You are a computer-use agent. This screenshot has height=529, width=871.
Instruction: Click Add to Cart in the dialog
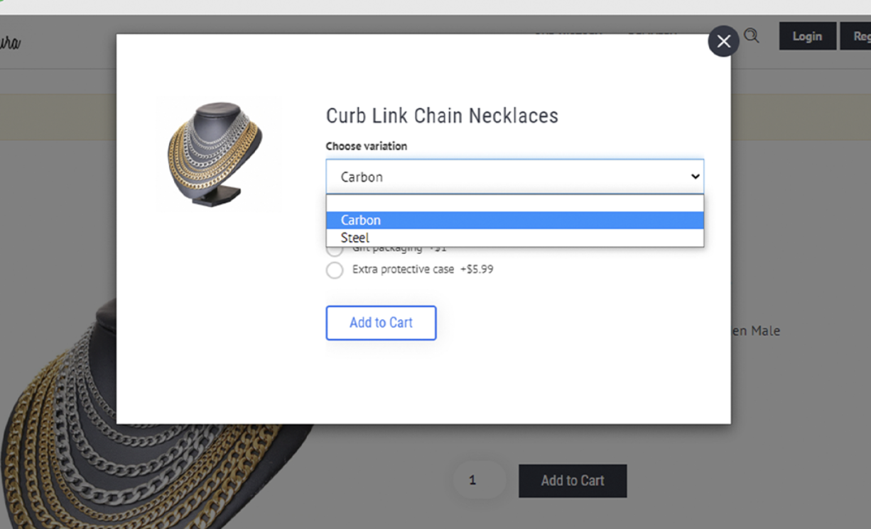coord(381,323)
